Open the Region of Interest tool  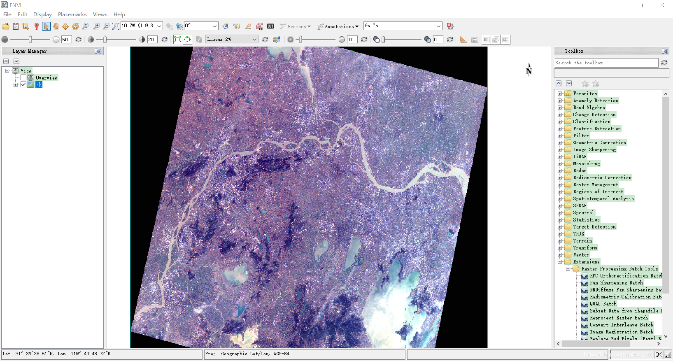259,26
